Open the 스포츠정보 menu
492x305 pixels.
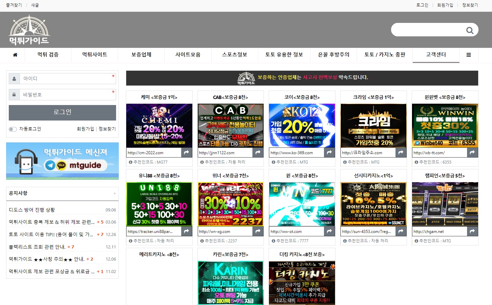pyautogui.click(x=234, y=55)
